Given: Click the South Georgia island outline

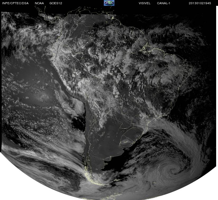Looking at the screenshot, I should coord(154,183).
